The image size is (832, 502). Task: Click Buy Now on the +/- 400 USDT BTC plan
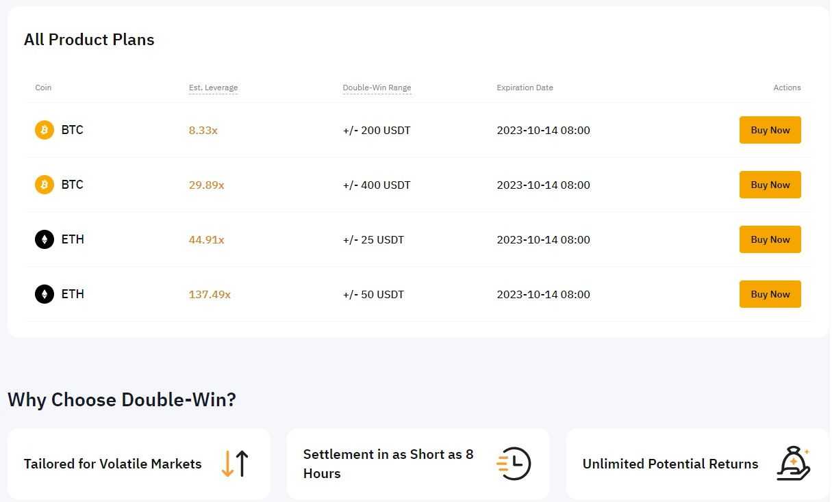click(x=770, y=184)
